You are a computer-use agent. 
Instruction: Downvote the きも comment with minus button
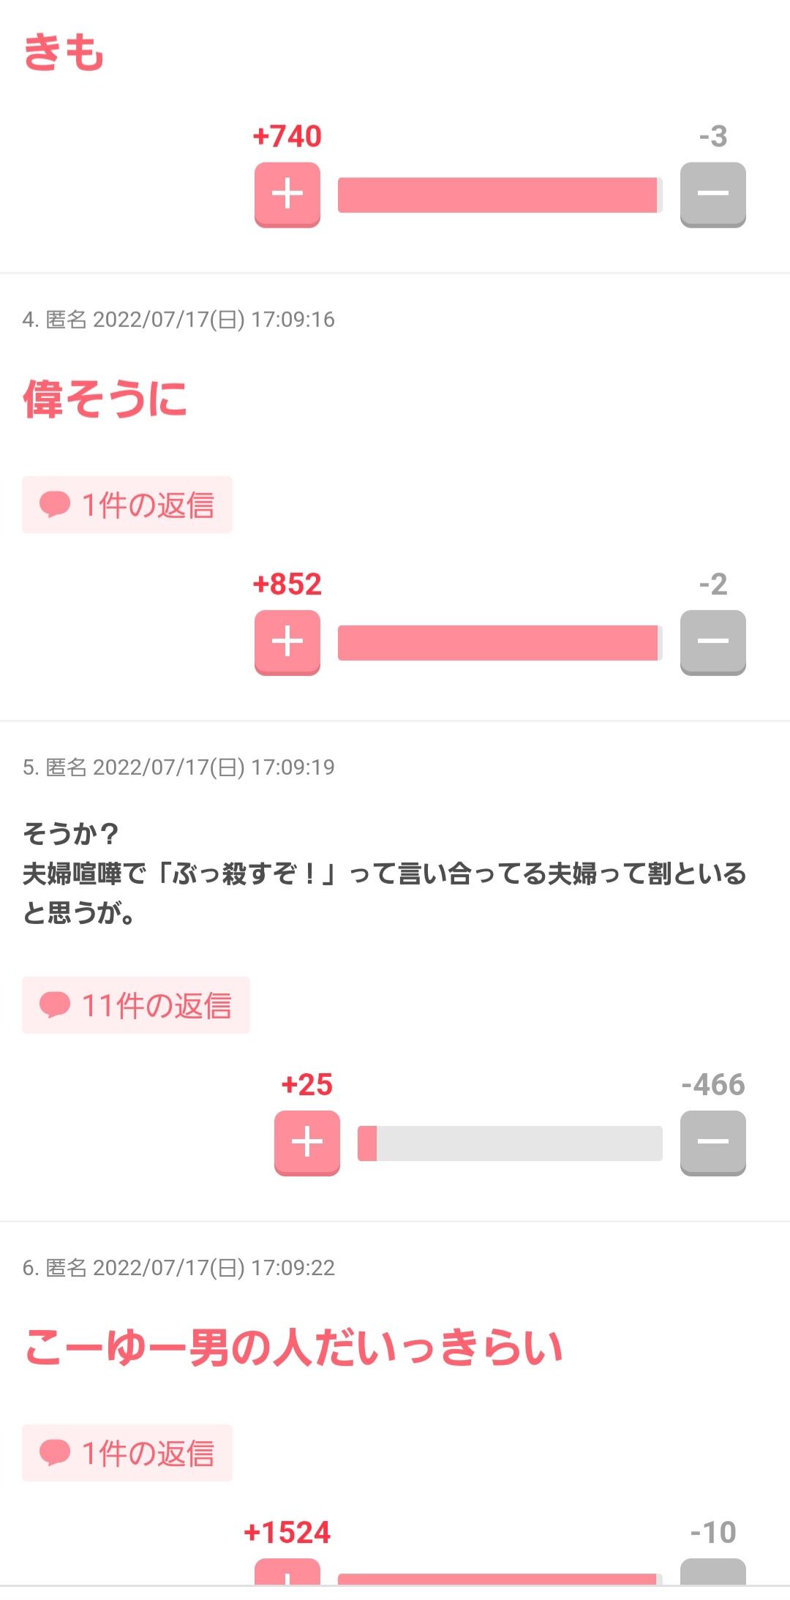click(x=712, y=194)
